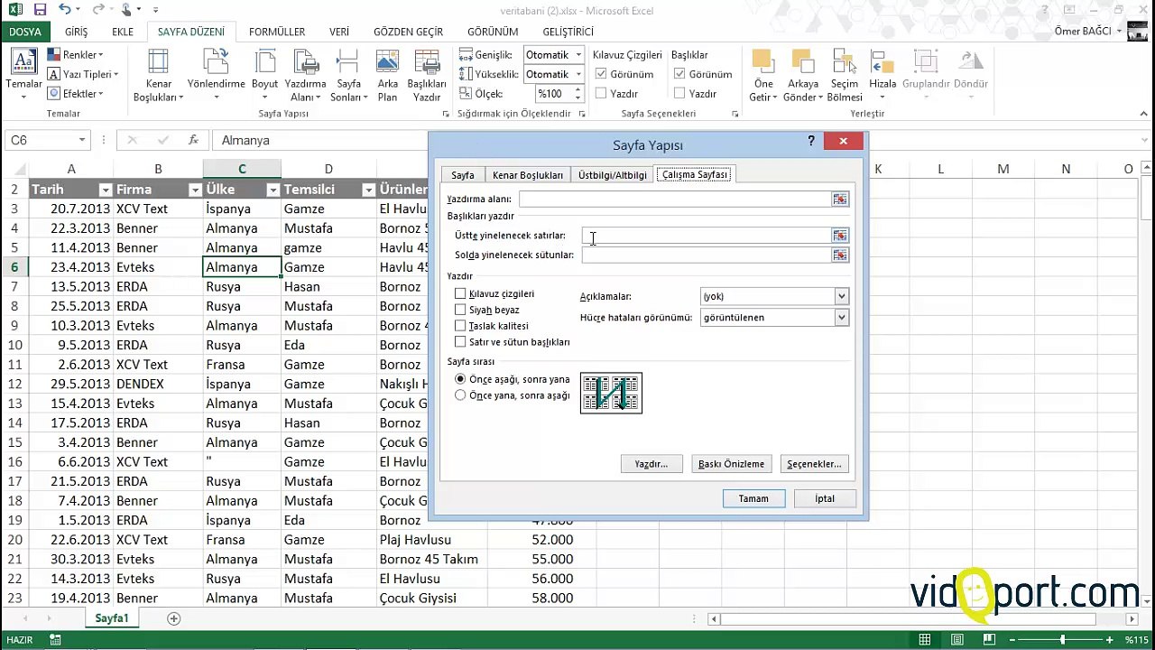
Task: Click the dialog help question mark
Action: 810,141
